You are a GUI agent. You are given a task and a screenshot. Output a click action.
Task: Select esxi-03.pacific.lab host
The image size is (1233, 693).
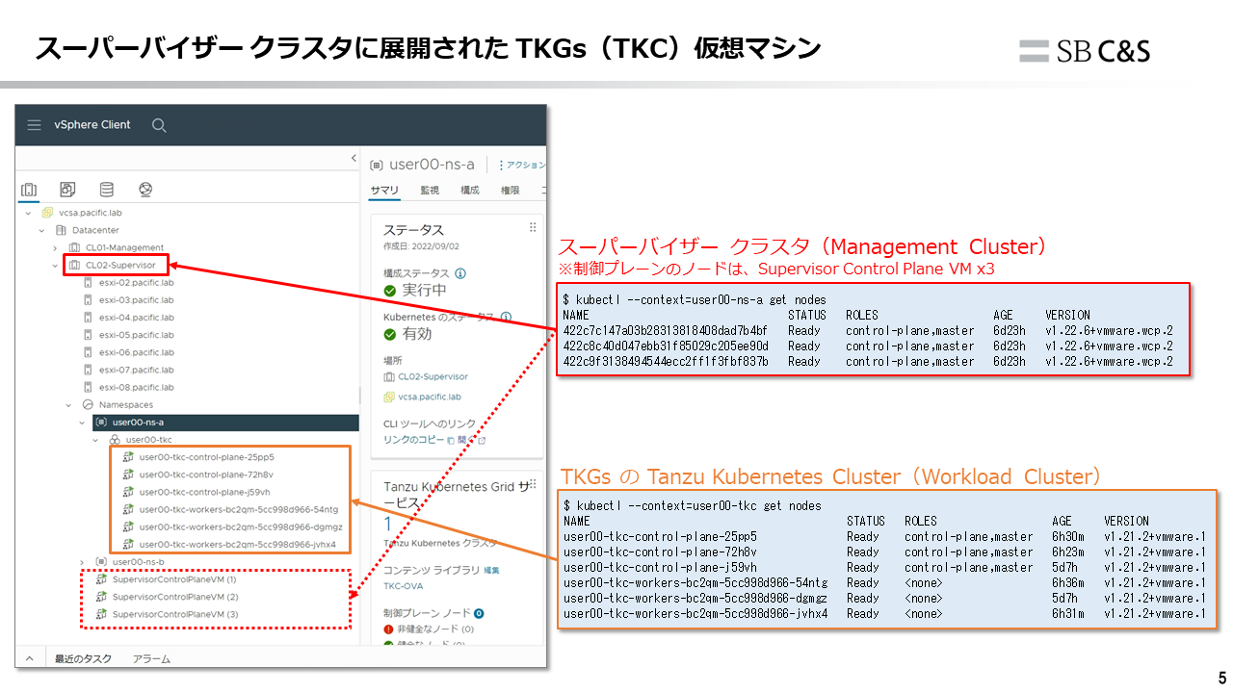[136, 300]
